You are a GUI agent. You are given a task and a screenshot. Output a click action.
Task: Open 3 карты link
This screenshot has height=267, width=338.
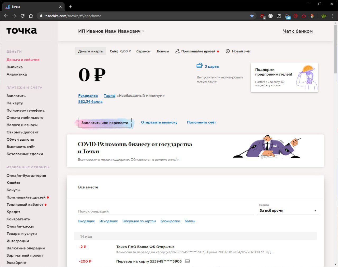coord(212,67)
